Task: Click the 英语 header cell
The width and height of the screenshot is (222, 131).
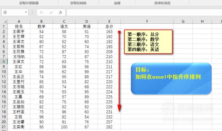Action: 87,26
